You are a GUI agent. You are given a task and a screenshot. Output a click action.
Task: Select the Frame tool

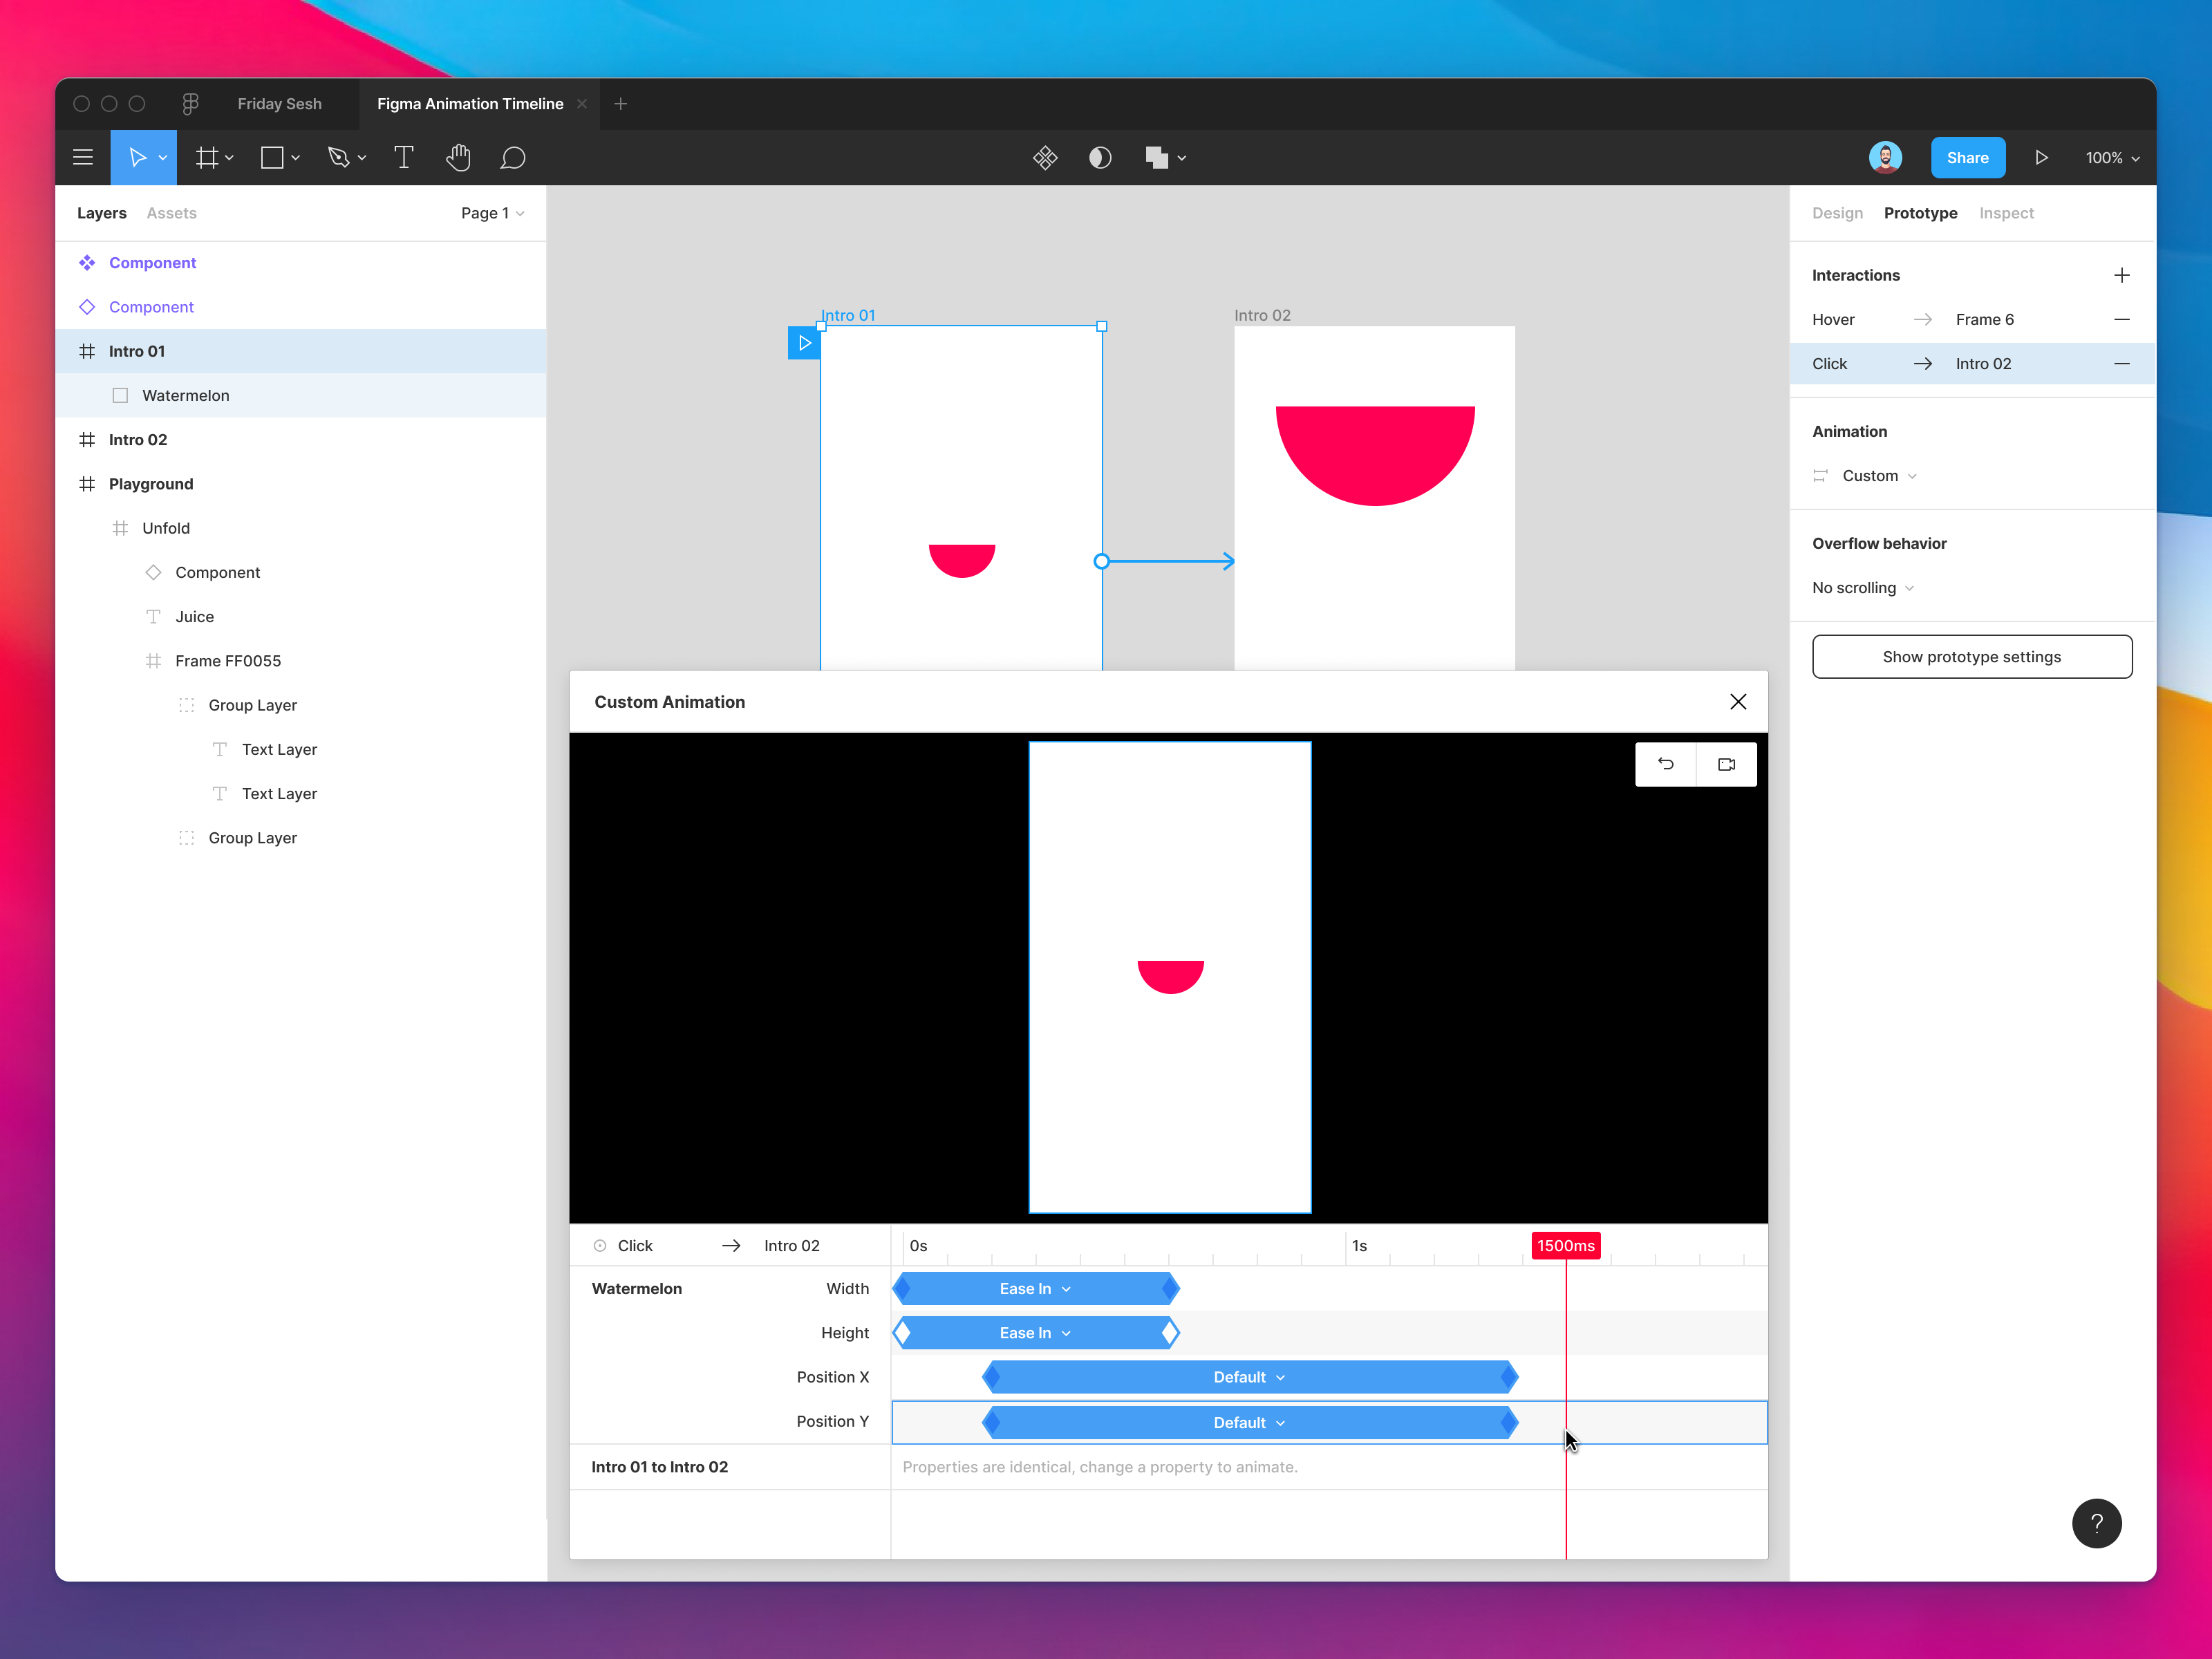(x=207, y=157)
